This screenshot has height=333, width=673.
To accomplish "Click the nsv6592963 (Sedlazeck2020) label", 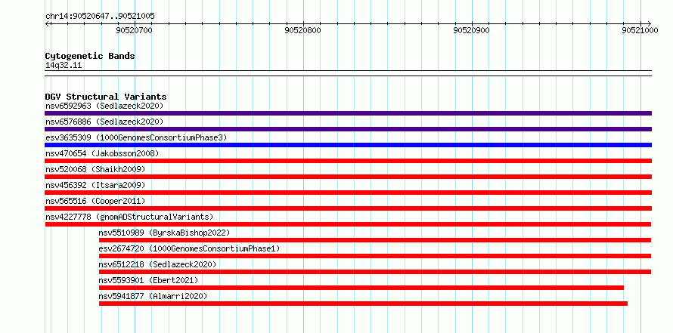I will (x=104, y=106).
